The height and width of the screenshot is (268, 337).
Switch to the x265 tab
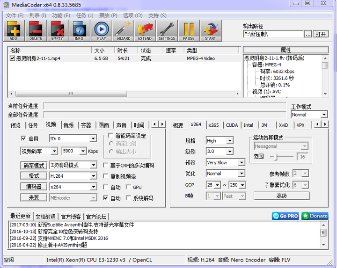coord(213,125)
